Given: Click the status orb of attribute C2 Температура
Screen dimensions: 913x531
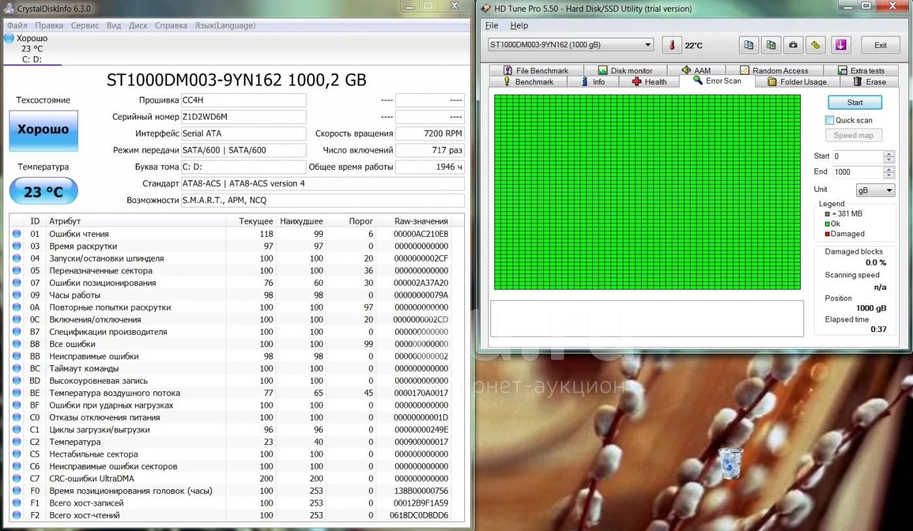Looking at the screenshot, I should 17,442.
